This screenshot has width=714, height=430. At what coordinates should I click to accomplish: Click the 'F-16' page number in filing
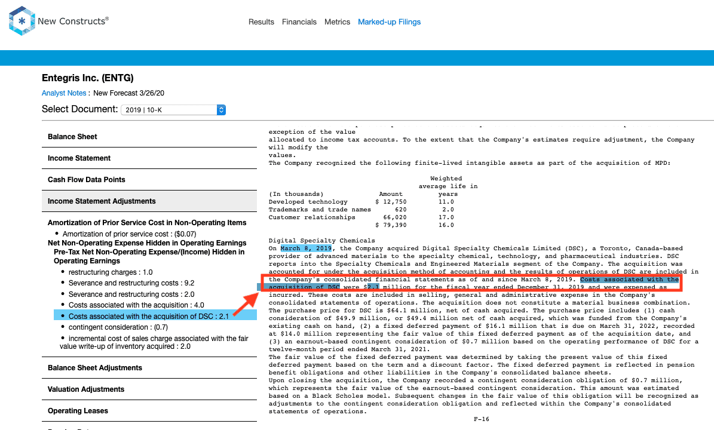pos(482,419)
